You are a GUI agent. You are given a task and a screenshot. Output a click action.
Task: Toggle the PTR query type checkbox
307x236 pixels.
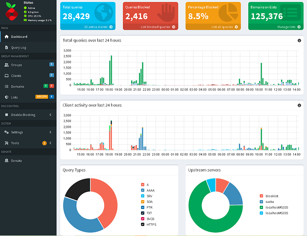142,207
